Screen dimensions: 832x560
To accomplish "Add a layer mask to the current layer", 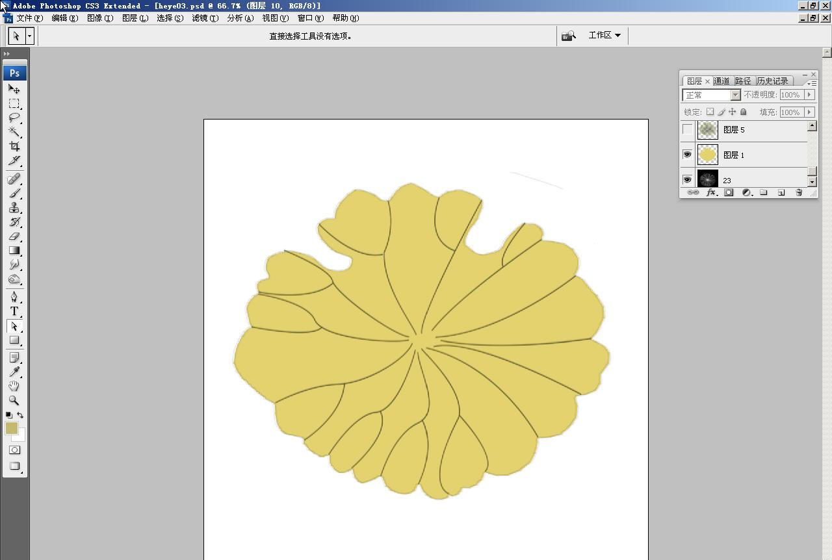I will pos(729,192).
